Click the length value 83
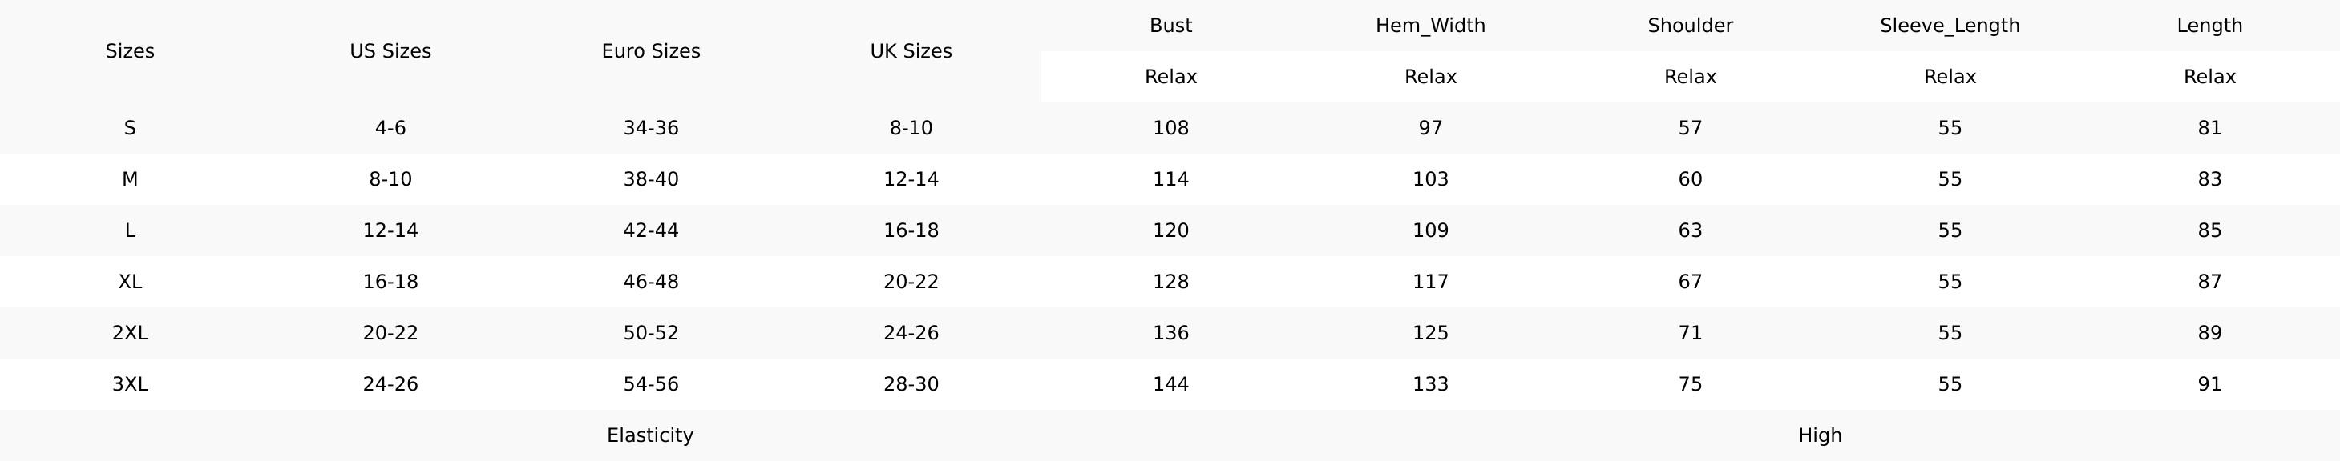 (2209, 178)
